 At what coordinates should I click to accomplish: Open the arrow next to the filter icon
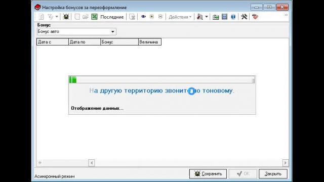click(57, 17)
